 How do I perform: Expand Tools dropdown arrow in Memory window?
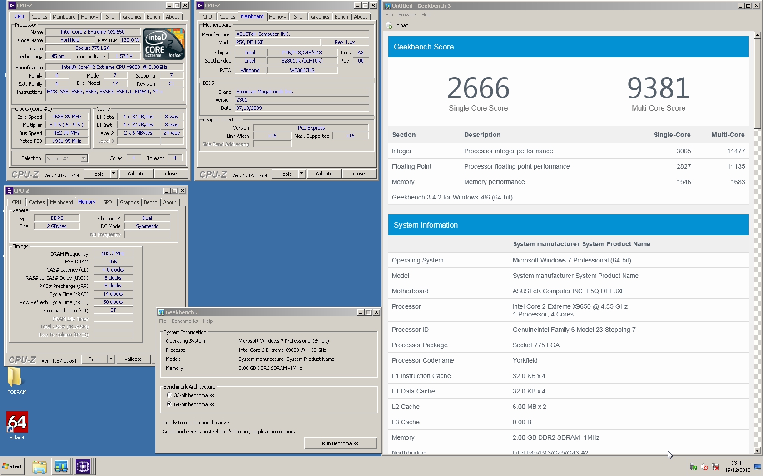[x=111, y=359]
